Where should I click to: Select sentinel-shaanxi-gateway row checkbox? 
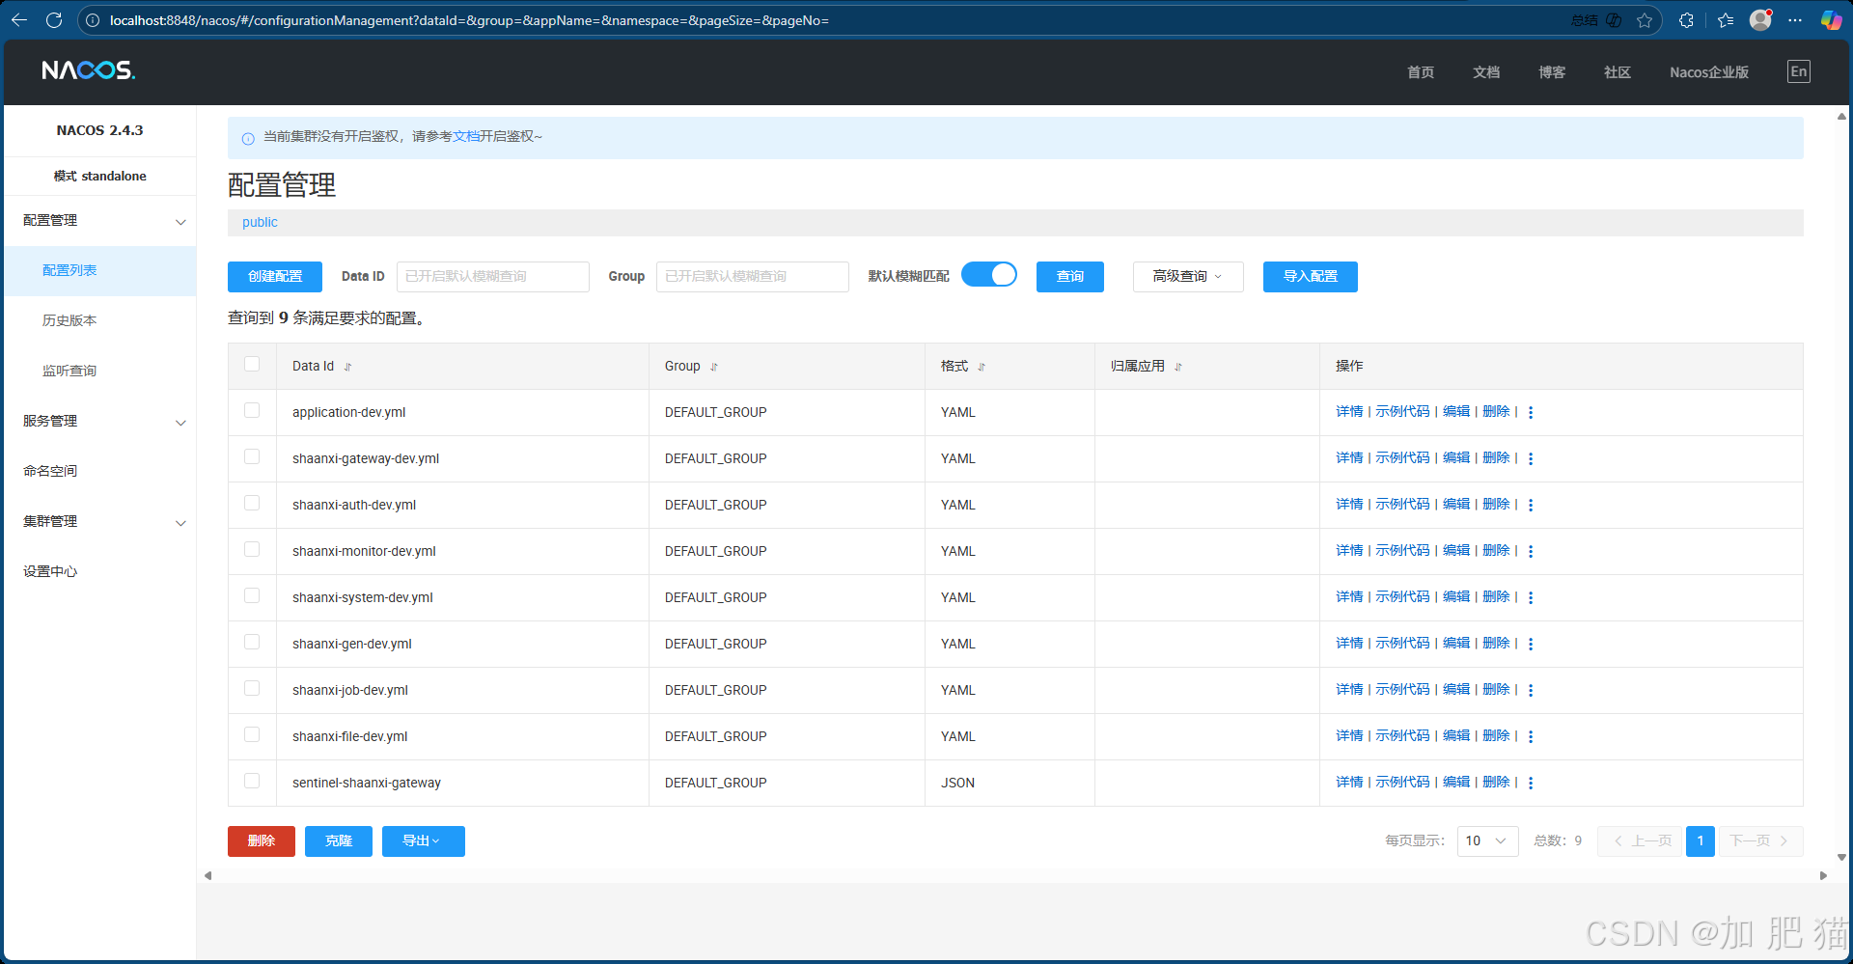tap(252, 781)
